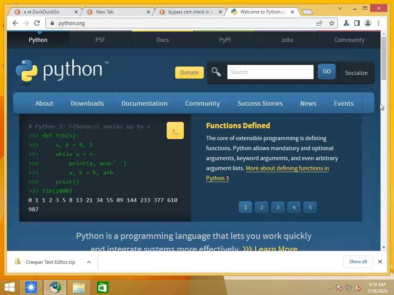
Task: Open the Jobs top meta tab
Action: coord(287,40)
